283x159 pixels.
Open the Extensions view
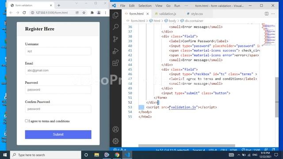[x=115, y=63]
